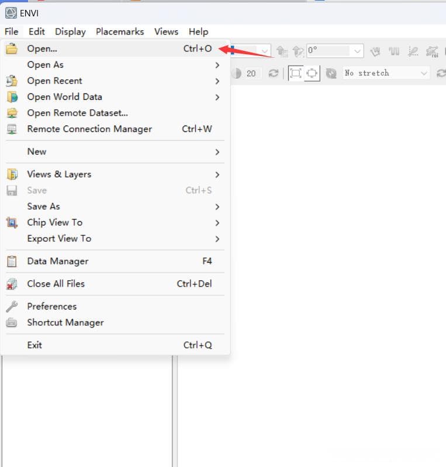Click the File menu bar item

click(11, 32)
